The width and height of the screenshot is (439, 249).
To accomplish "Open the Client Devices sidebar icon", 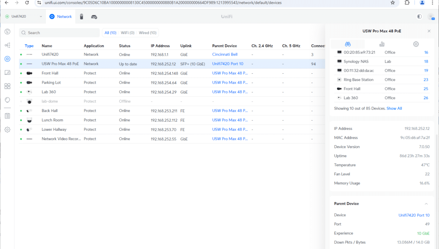I will point(8,72).
